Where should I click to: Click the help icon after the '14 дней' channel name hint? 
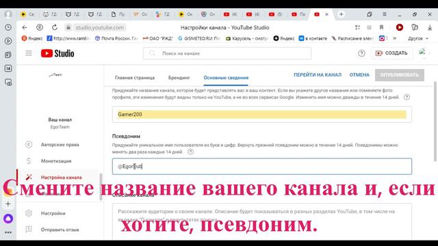407,97
